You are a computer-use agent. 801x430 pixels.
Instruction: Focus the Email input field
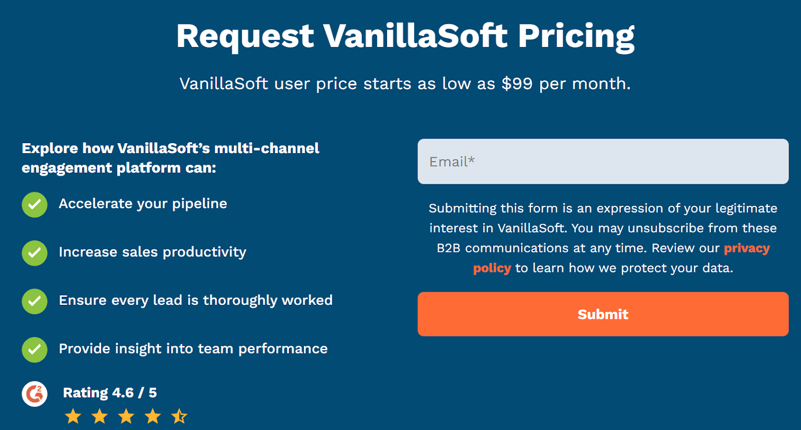(x=603, y=161)
